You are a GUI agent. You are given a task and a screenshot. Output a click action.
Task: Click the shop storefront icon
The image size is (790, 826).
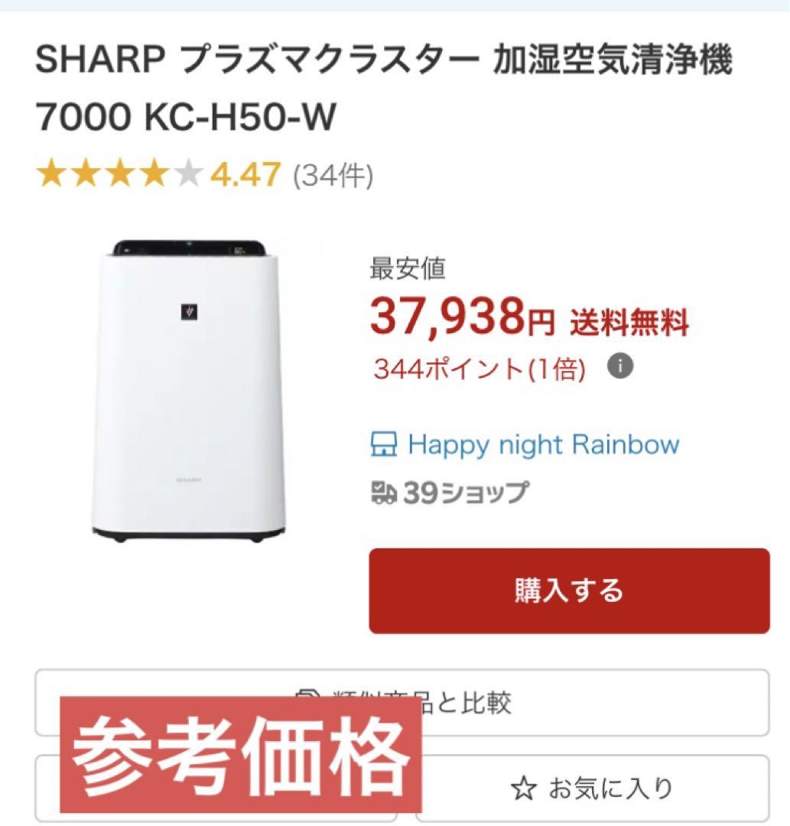pos(383,444)
